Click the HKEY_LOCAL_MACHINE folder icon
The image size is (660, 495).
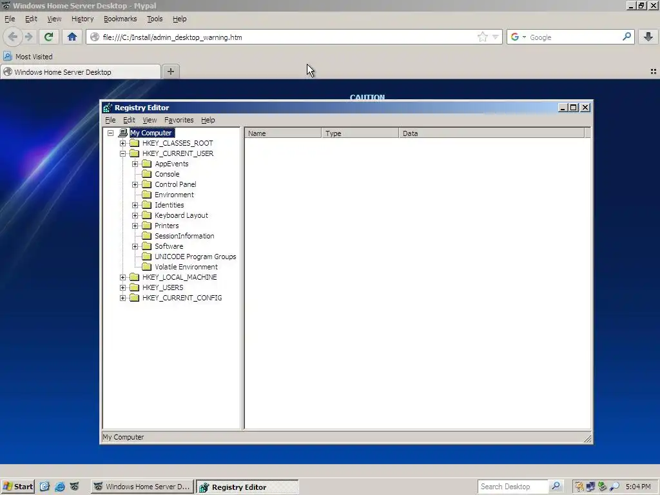point(135,277)
